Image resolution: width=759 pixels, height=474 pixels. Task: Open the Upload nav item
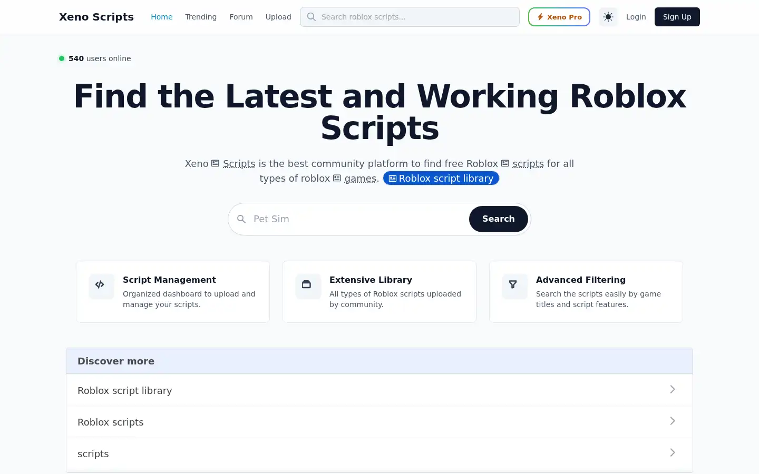click(x=278, y=17)
